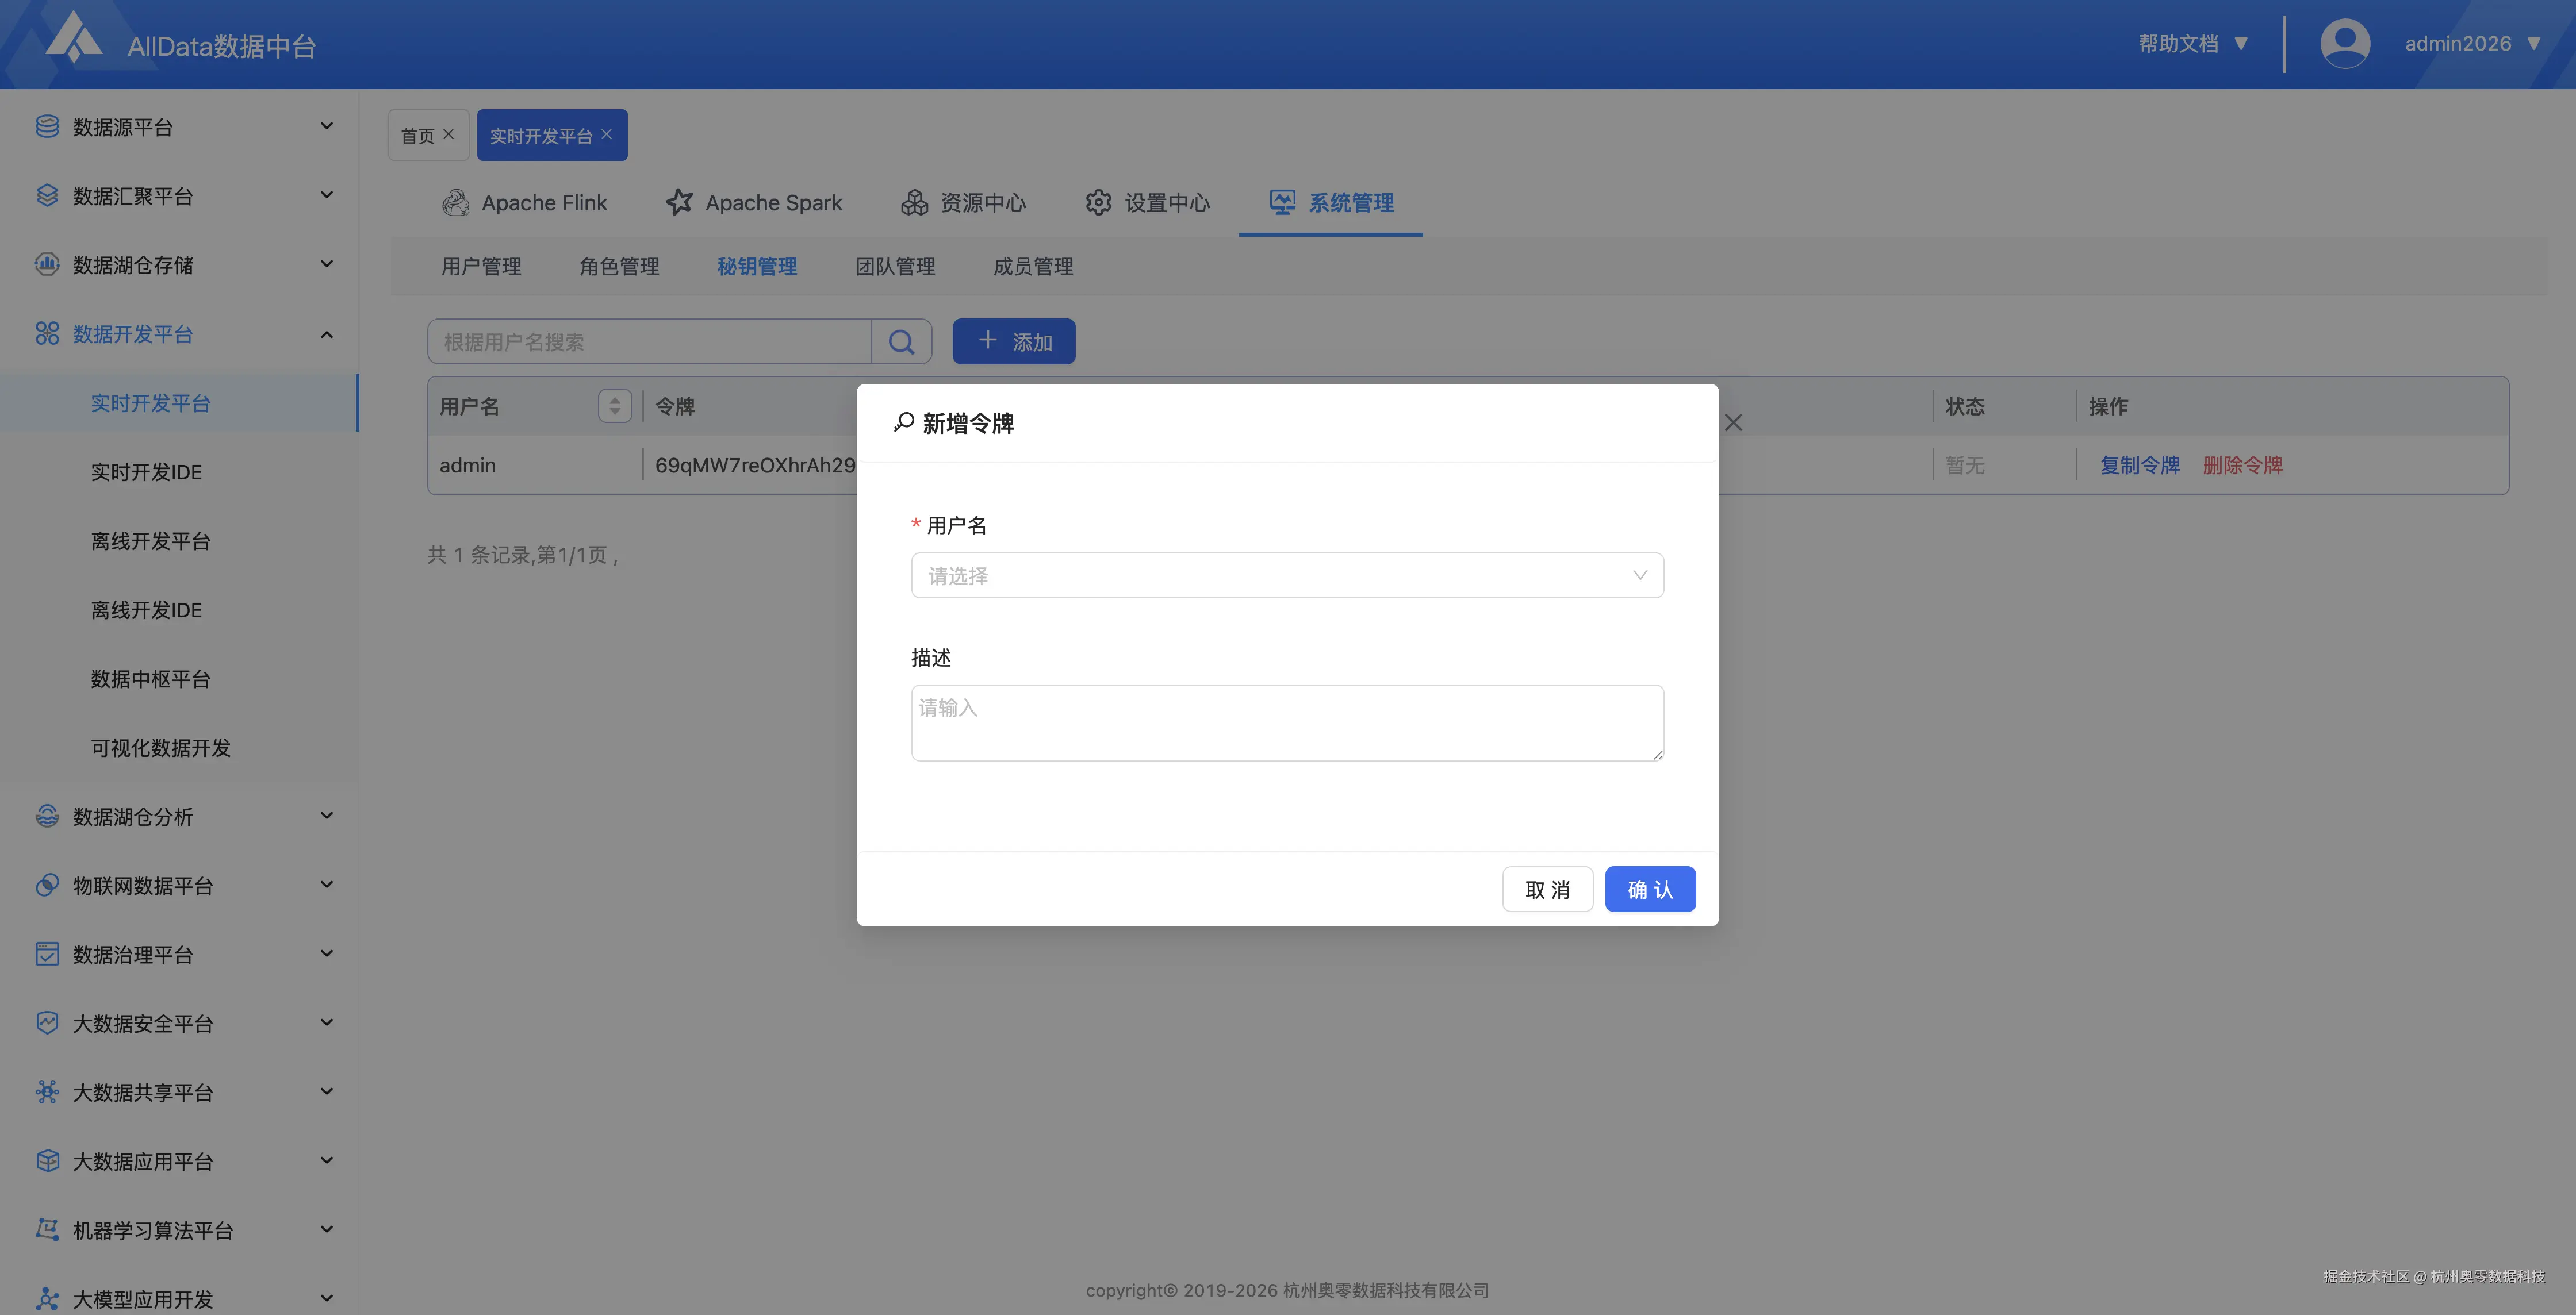
Task: Click the 大模型应用开发 sidebar icon
Action: (x=47, y=1298)
